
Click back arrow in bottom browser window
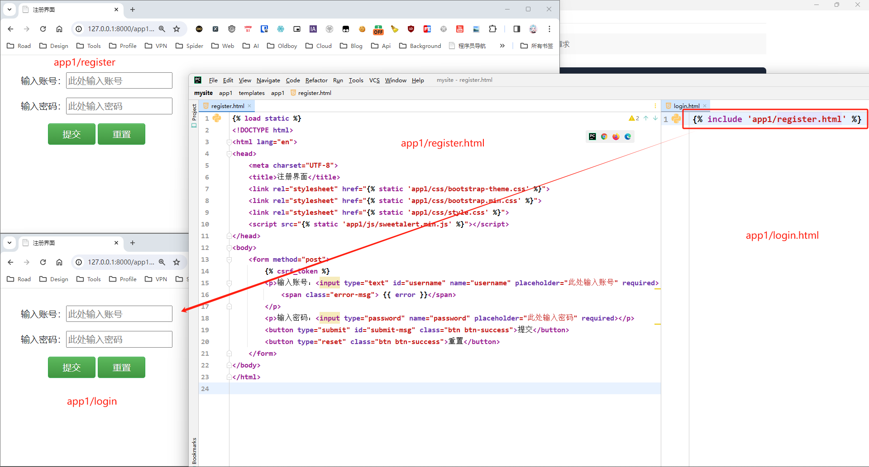pos(10,262)
